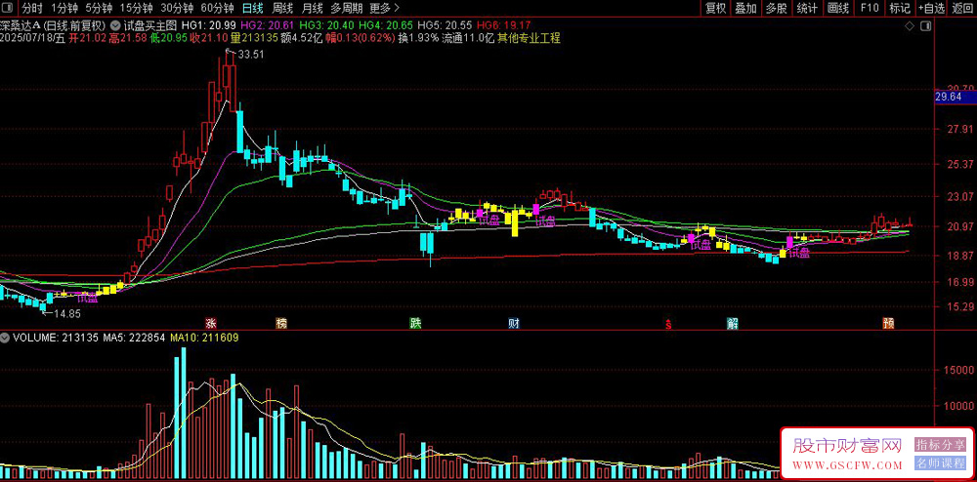The image size is (977, 482).
Task: Switch to the 分时 period tab
Action: coord(32,8)
